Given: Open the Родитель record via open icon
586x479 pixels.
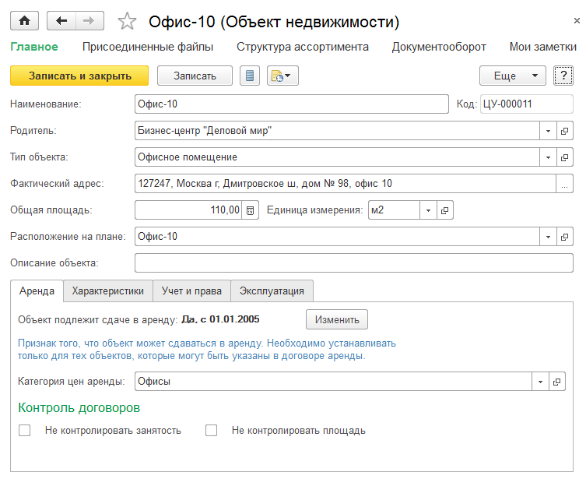Looking at the screenshot, I should [565, 131].
